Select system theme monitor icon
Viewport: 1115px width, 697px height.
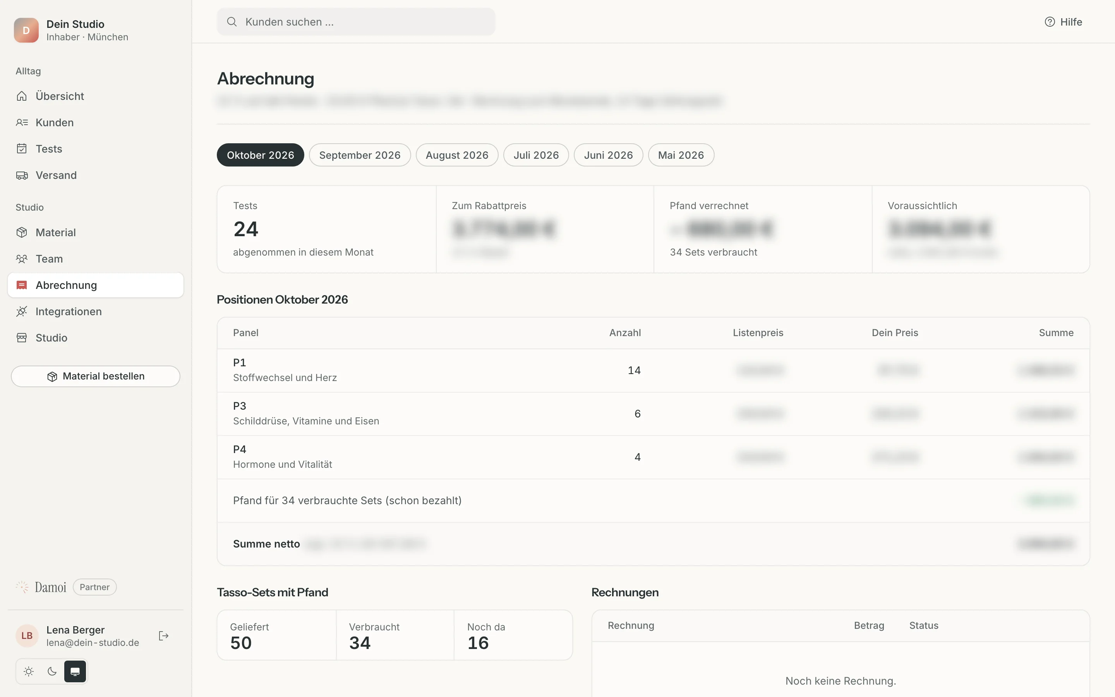point(75,671)
